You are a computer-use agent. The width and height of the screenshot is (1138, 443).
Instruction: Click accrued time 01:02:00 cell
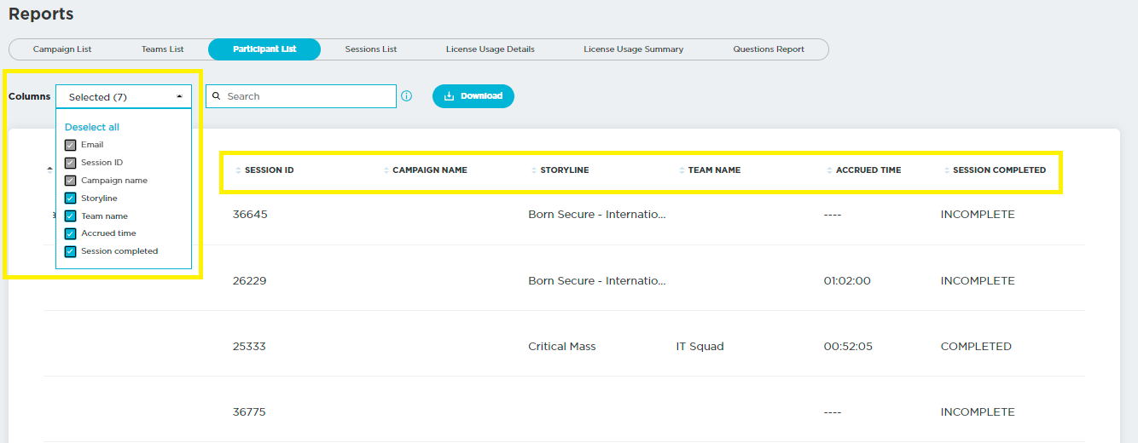point(847,281)
